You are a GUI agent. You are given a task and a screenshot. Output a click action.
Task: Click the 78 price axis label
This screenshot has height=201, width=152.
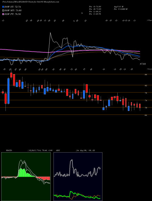(146, 93)
